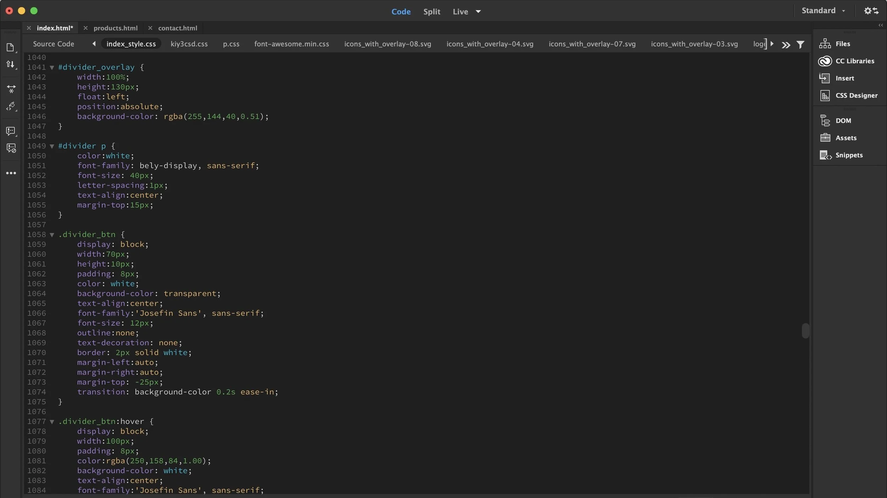Switch to the products.html document tab
Screen dimensions: 887x498
[115, 28]
